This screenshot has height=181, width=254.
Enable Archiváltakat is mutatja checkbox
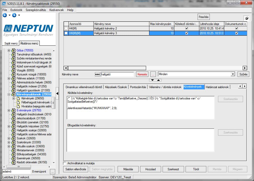(65, 163)
